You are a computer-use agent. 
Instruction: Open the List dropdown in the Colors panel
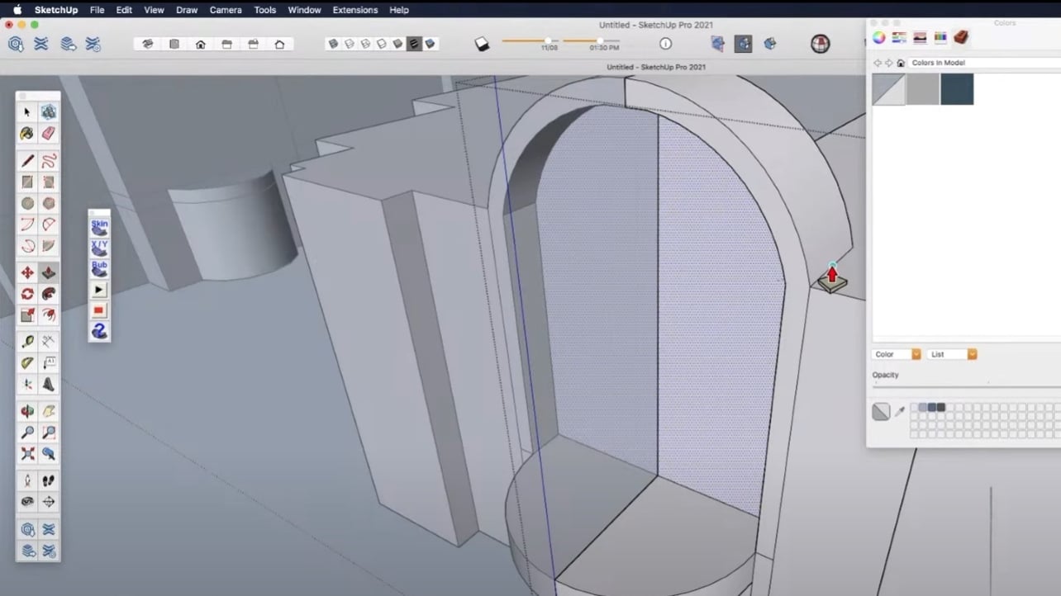click(x=950, y=354)
